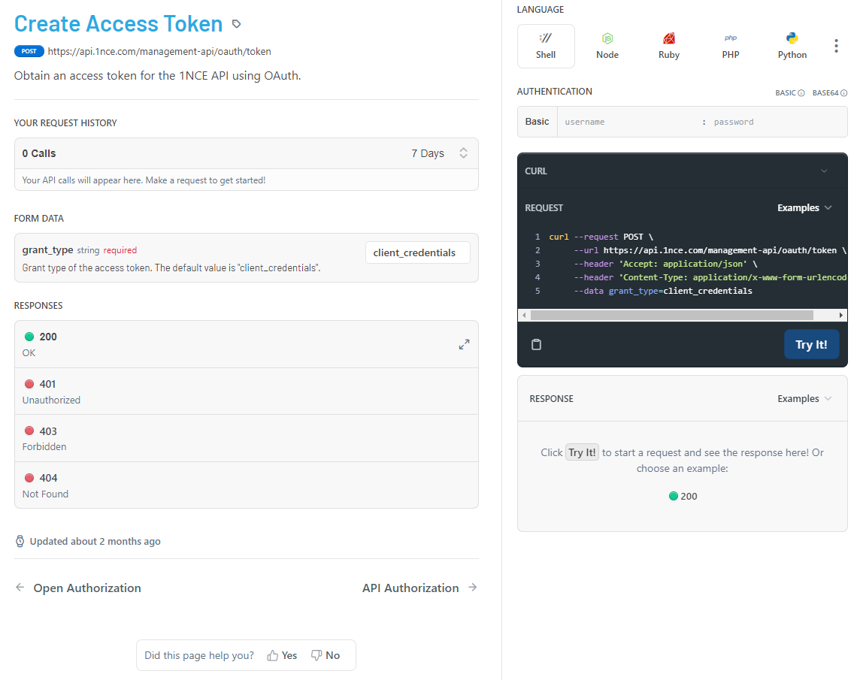Screen dimensions: 857x680
Task: Select the Ruby language icon
Action: point(669,38)
